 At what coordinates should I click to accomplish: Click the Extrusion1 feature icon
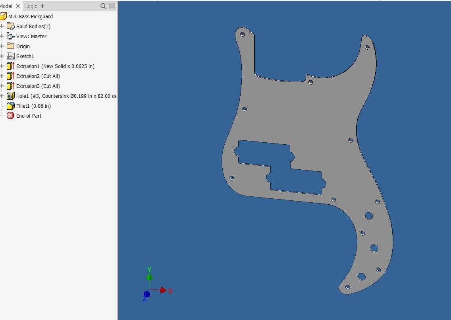(x=10, y=66)
